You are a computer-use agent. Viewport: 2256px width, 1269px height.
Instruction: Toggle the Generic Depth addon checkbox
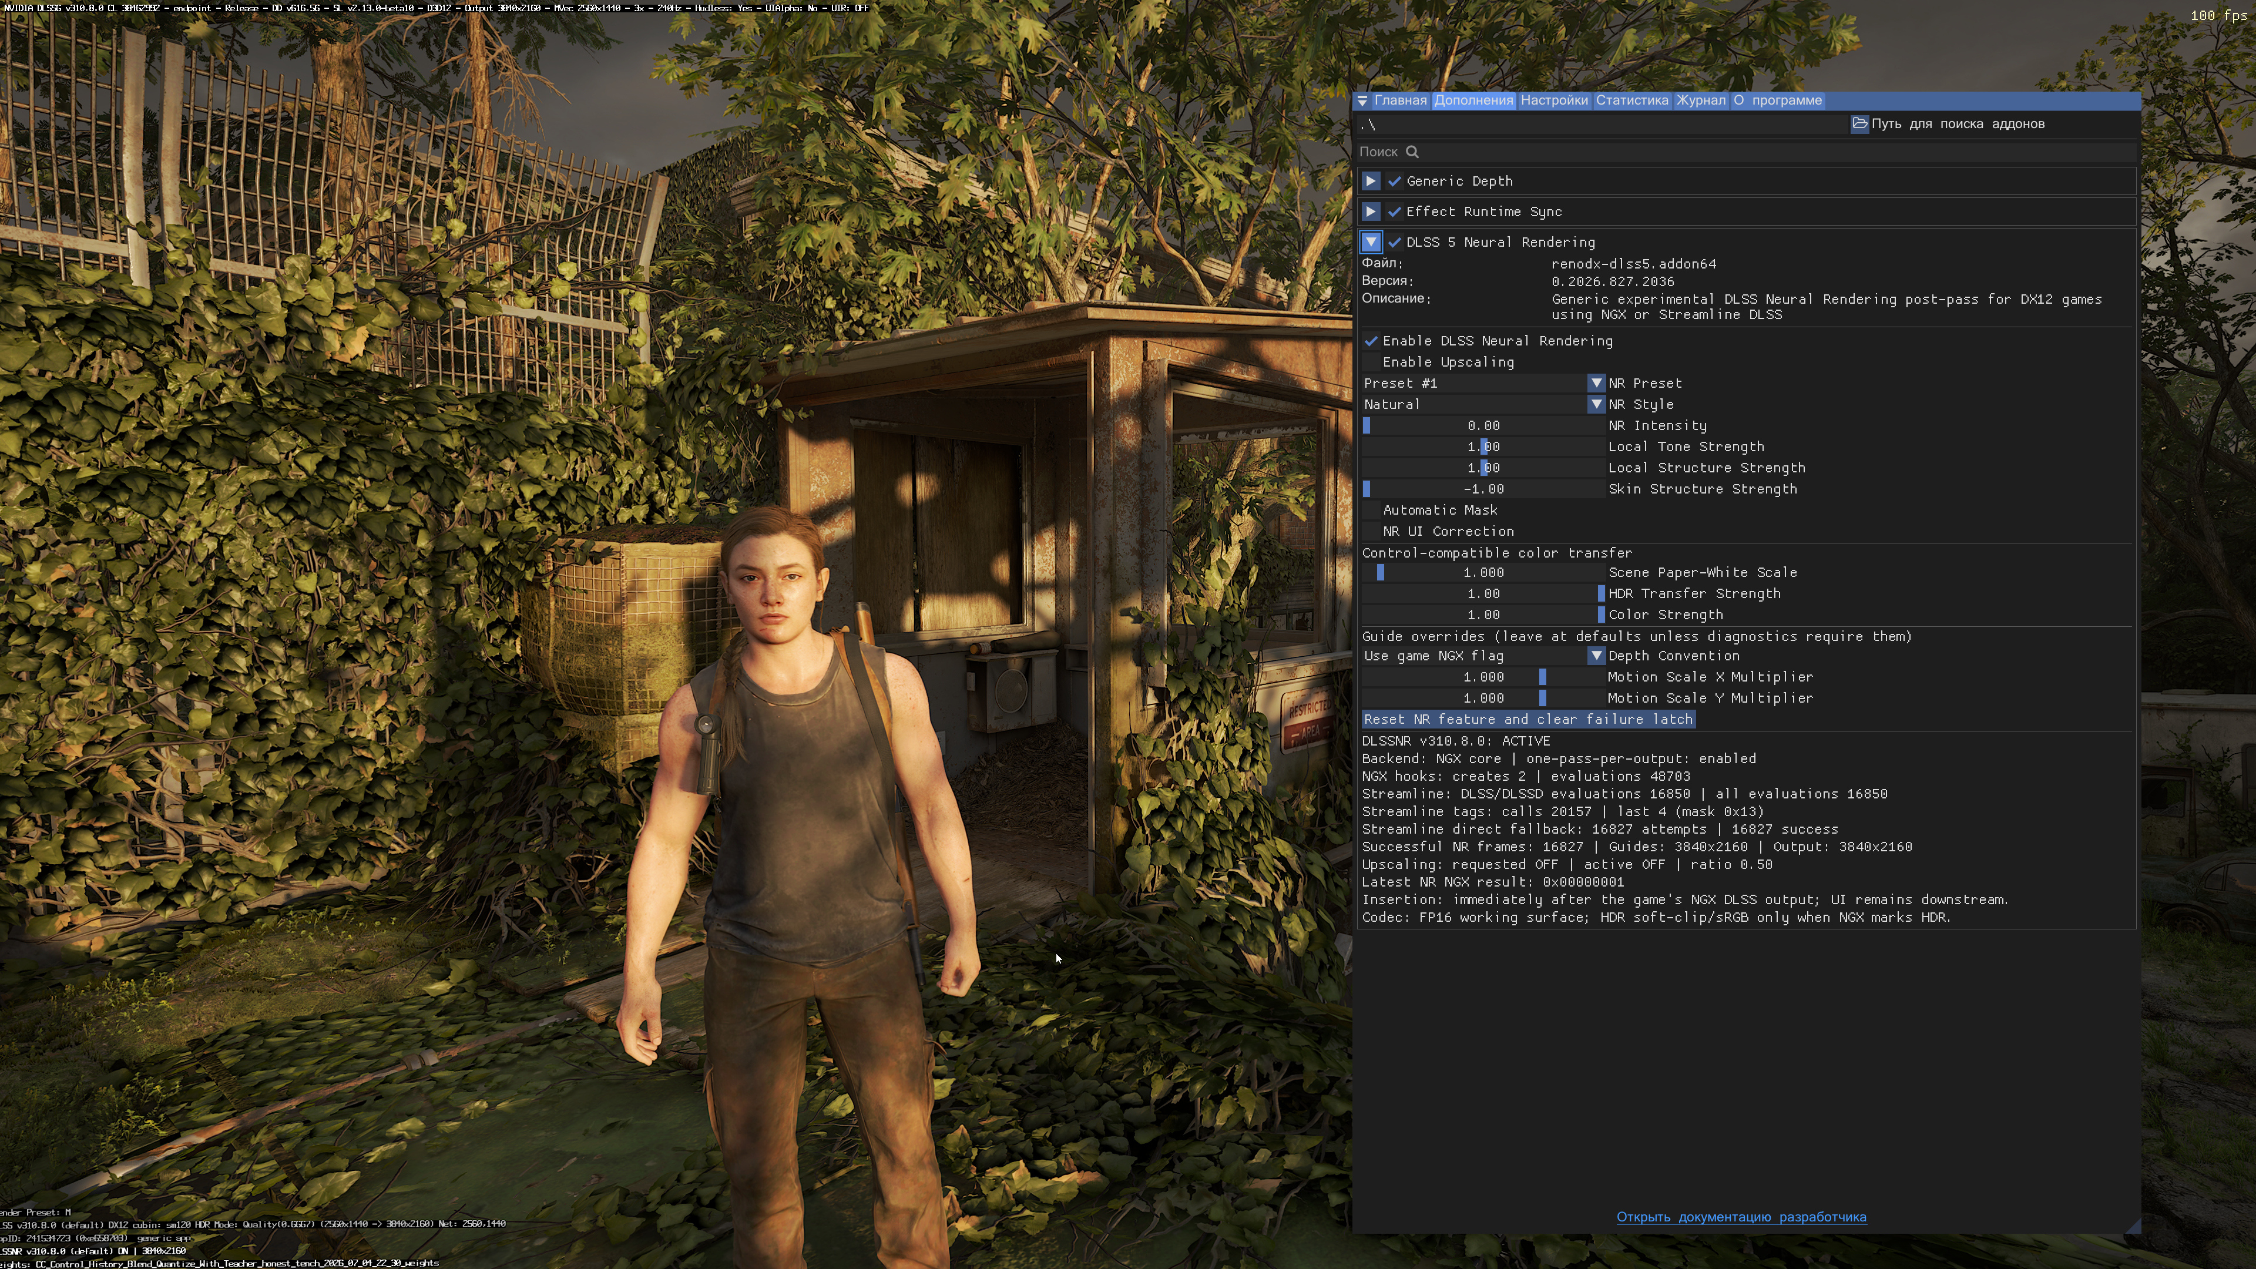point(1395,182)
